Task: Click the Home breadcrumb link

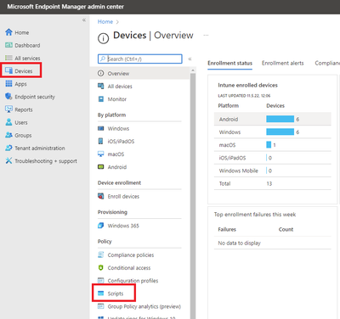Action: point(105,22)
